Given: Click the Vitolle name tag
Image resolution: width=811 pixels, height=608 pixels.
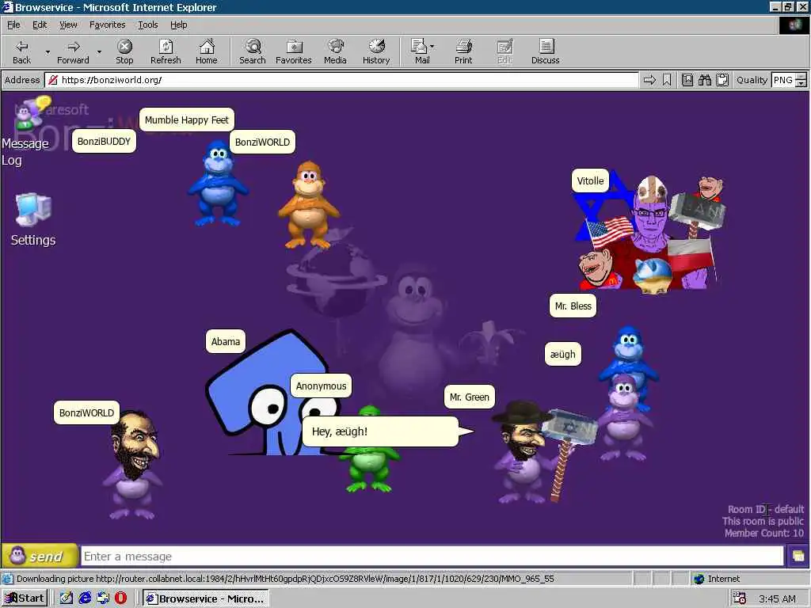Looking at the screenshot, I should [590, 181].
